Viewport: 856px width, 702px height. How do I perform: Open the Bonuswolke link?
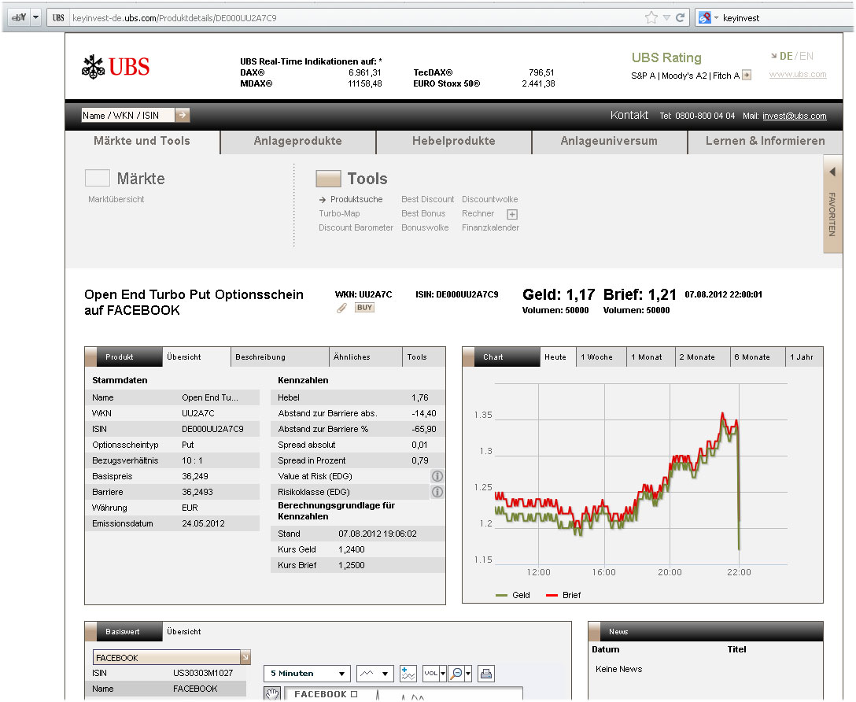(x=425, y=227)
